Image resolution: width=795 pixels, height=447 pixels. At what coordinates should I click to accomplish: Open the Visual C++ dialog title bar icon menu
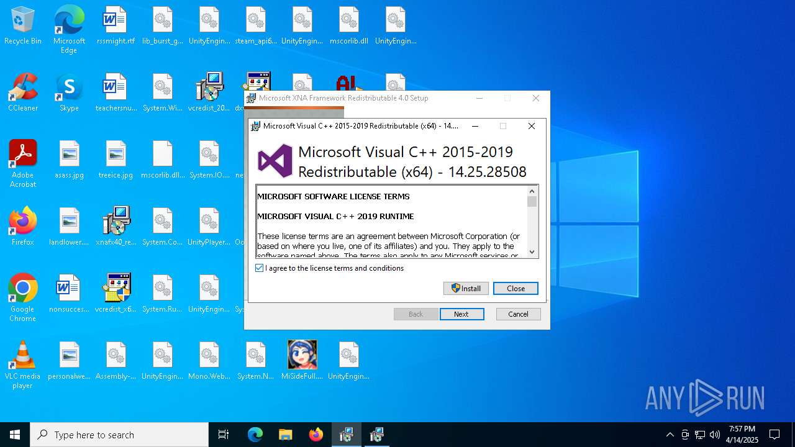click(x=255, y=126)
